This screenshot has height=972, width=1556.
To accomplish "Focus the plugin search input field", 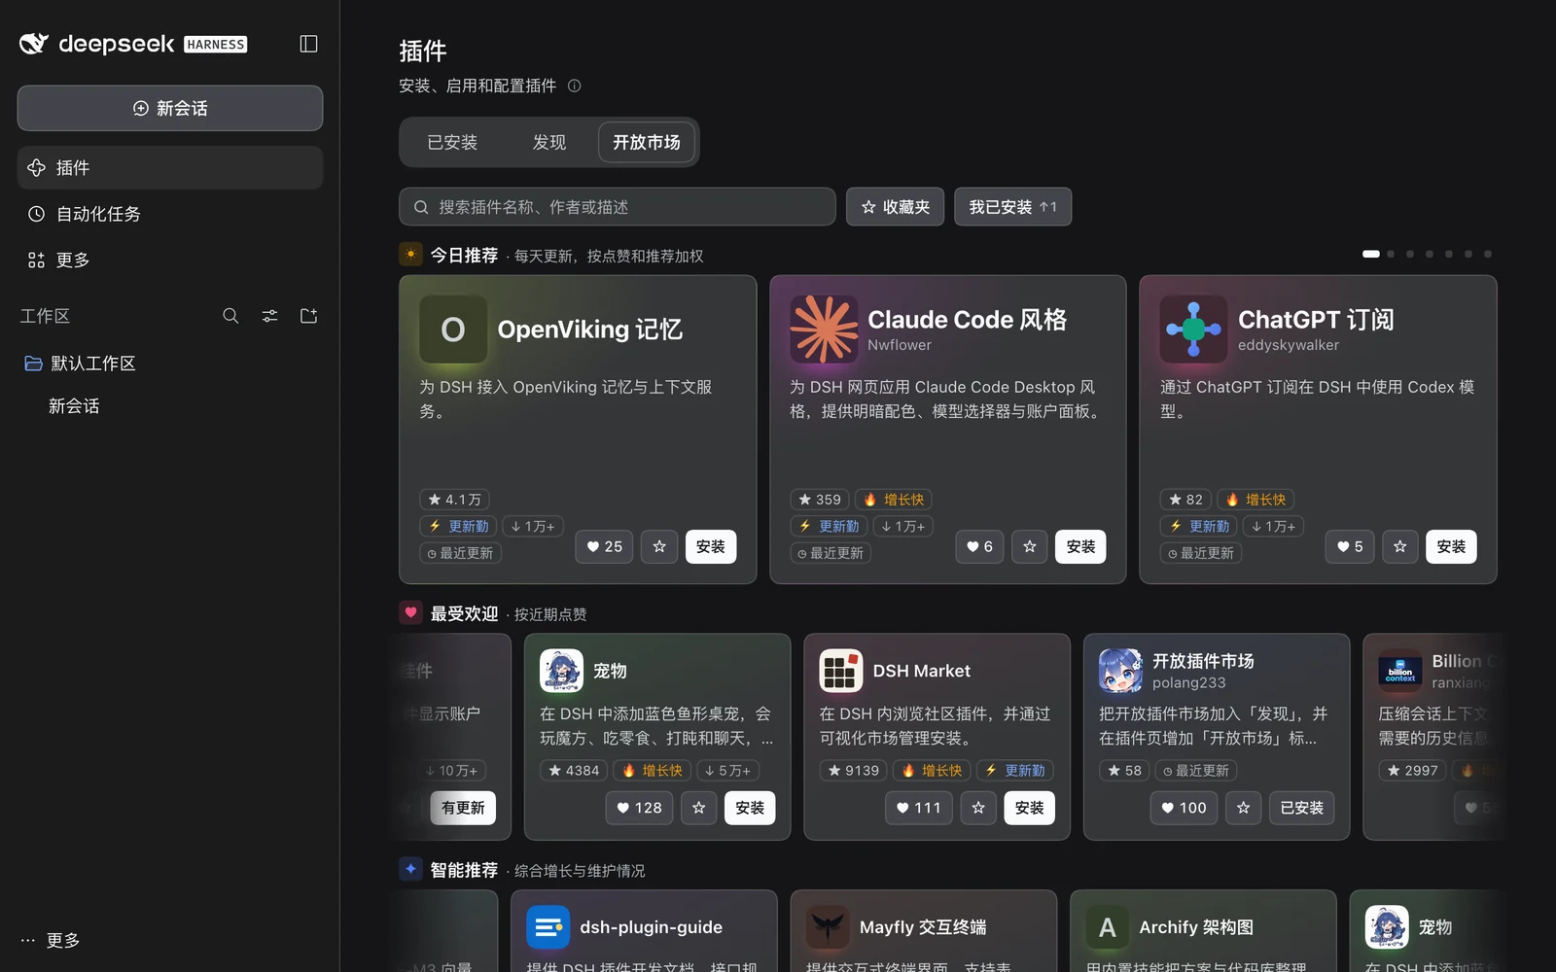I will pyautogui.click(x=618, y=207).
